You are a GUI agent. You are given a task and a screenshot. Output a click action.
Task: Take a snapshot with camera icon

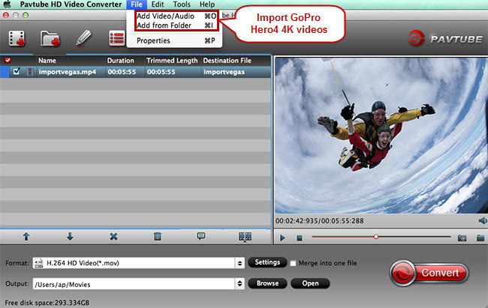[x=462, y=238]
